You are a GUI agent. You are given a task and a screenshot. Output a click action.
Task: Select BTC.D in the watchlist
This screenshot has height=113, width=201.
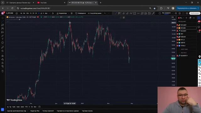(x=187, y=40)
